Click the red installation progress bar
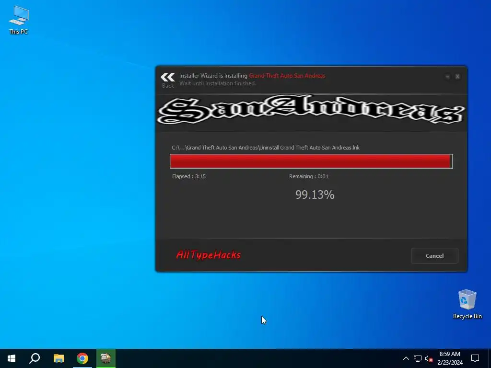This screenshot has width=491, height=368. [x=311, y=161]
